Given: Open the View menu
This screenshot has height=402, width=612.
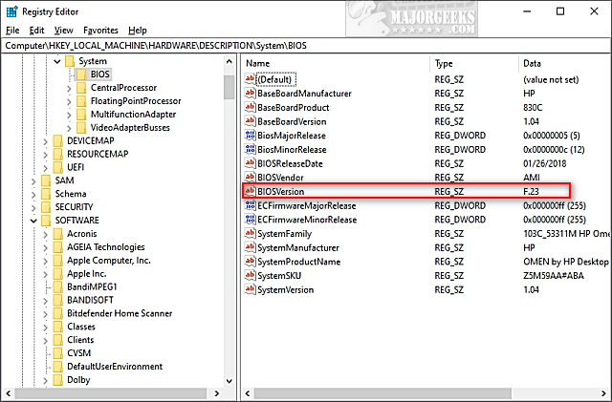Looking at the screenshot, I should 64,31.
